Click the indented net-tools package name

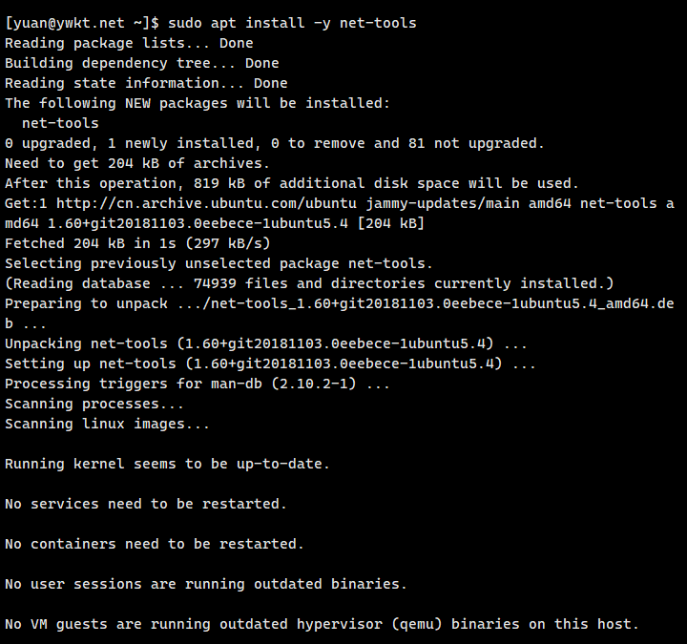(x=60, y=123)
